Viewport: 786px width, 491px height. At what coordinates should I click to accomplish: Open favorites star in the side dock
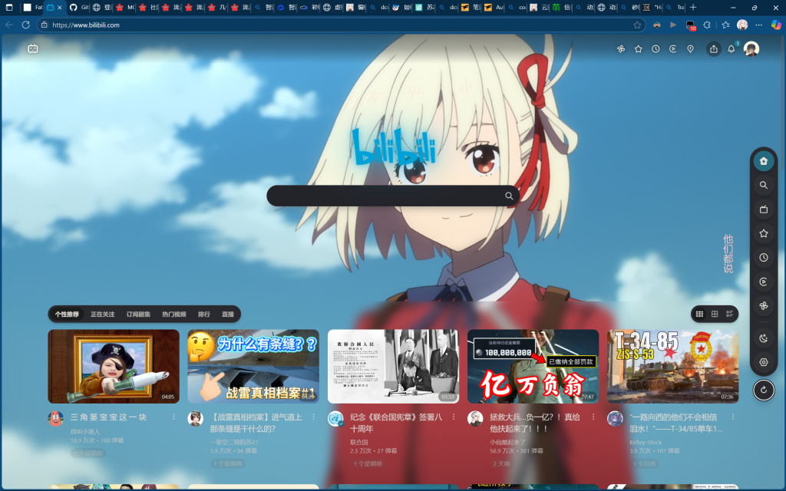764,233
